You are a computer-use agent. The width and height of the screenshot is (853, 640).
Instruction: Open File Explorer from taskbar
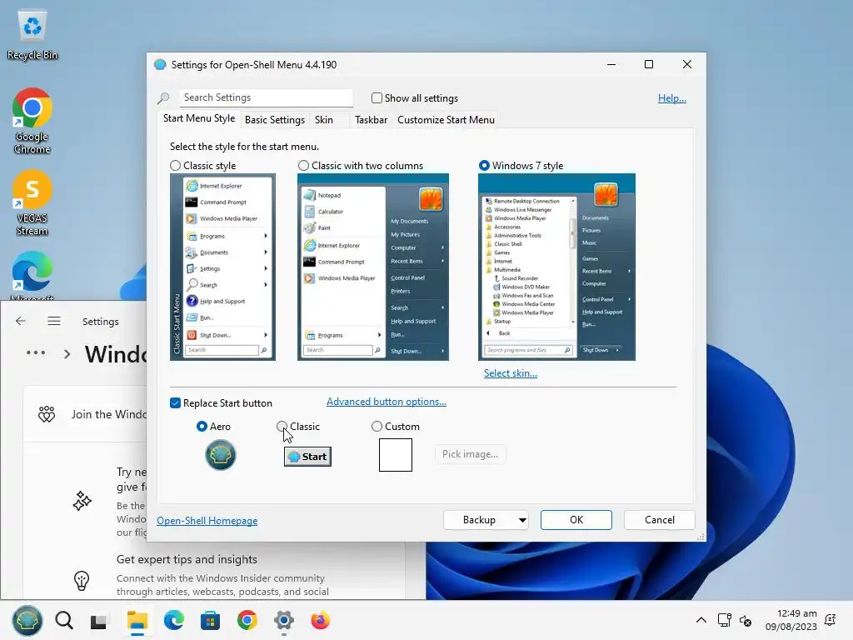(x=137, y=620)
